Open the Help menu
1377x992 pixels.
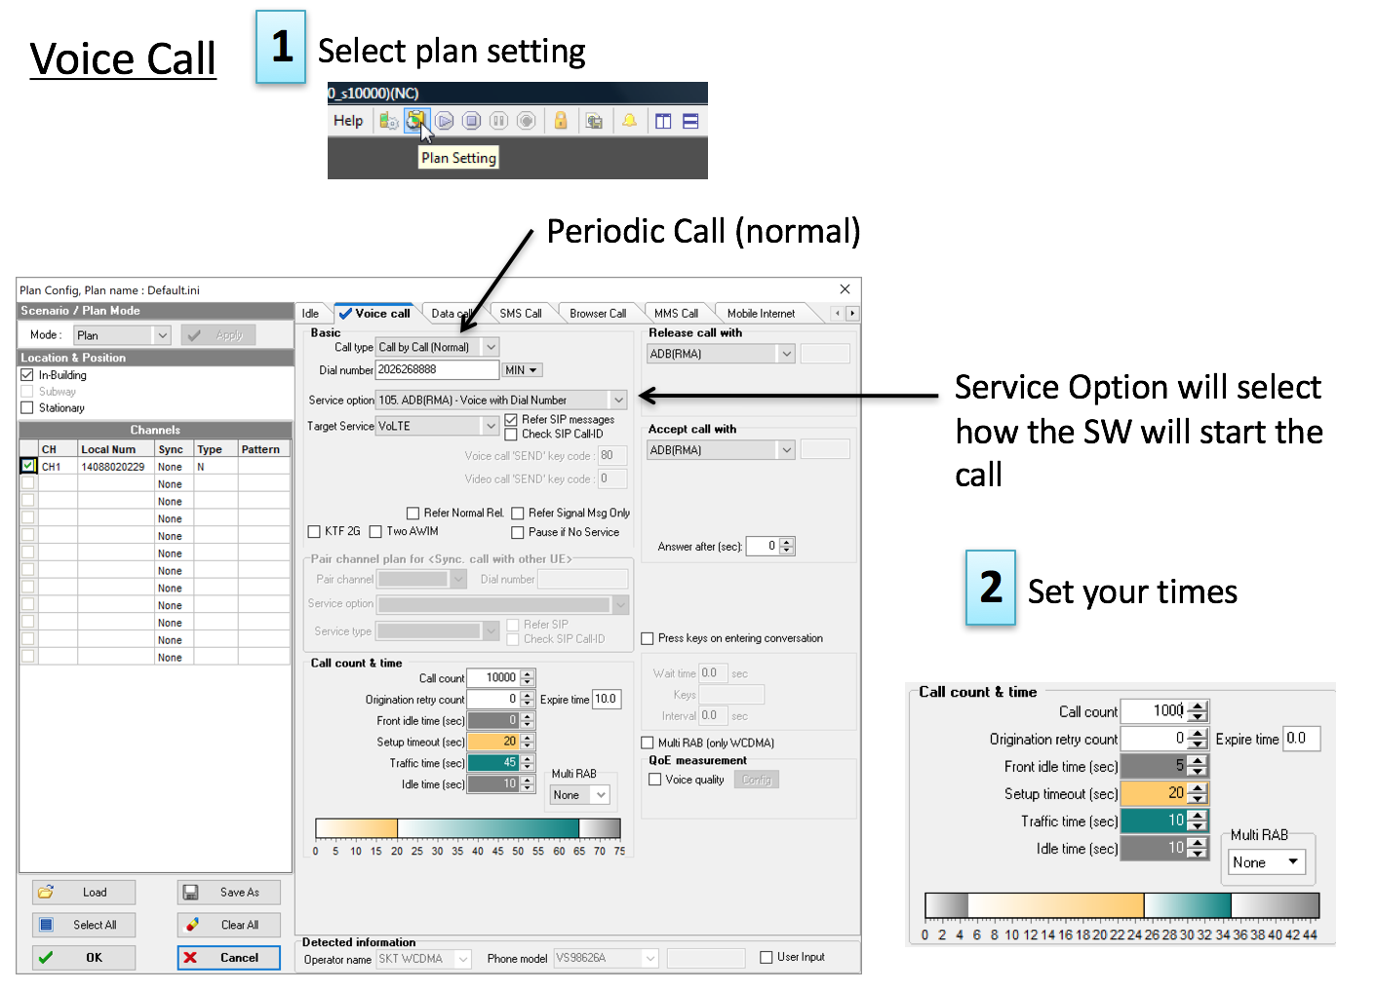[348, 121]
